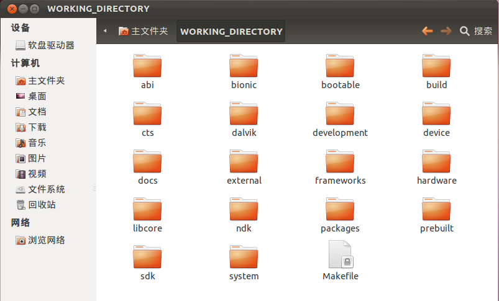Go forward with the right arrow
This screenshot has width=499, height=301.
click(446, 31)
